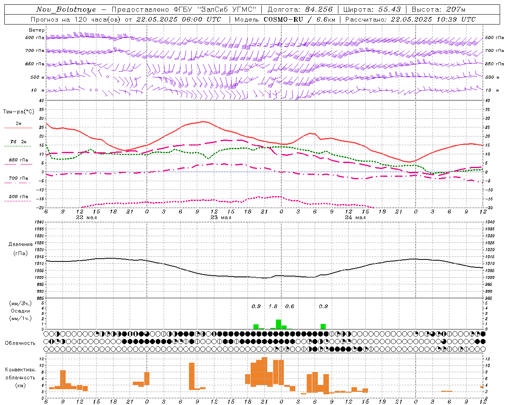This screenshot has width=506, height=405.
Task: Click the Конвективн. облачность (км) label
Action: point(20,377)
